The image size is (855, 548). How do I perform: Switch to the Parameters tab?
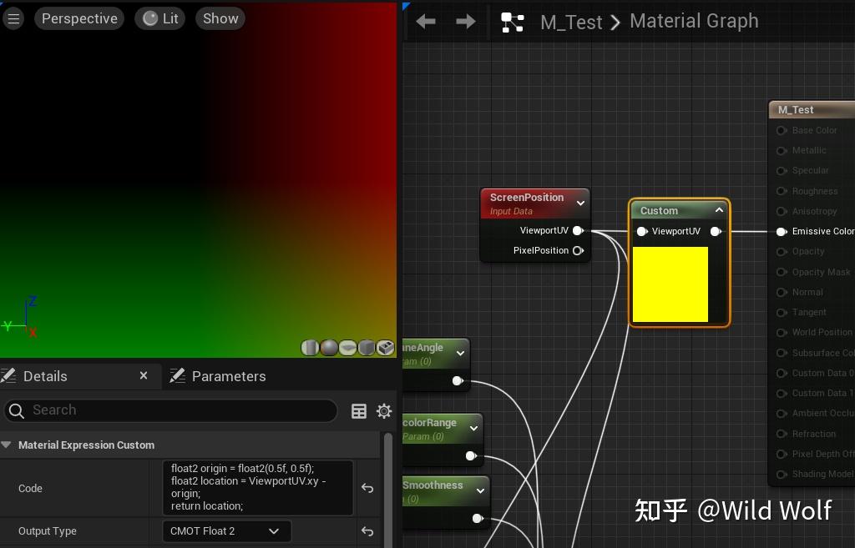tap(230, 375)
